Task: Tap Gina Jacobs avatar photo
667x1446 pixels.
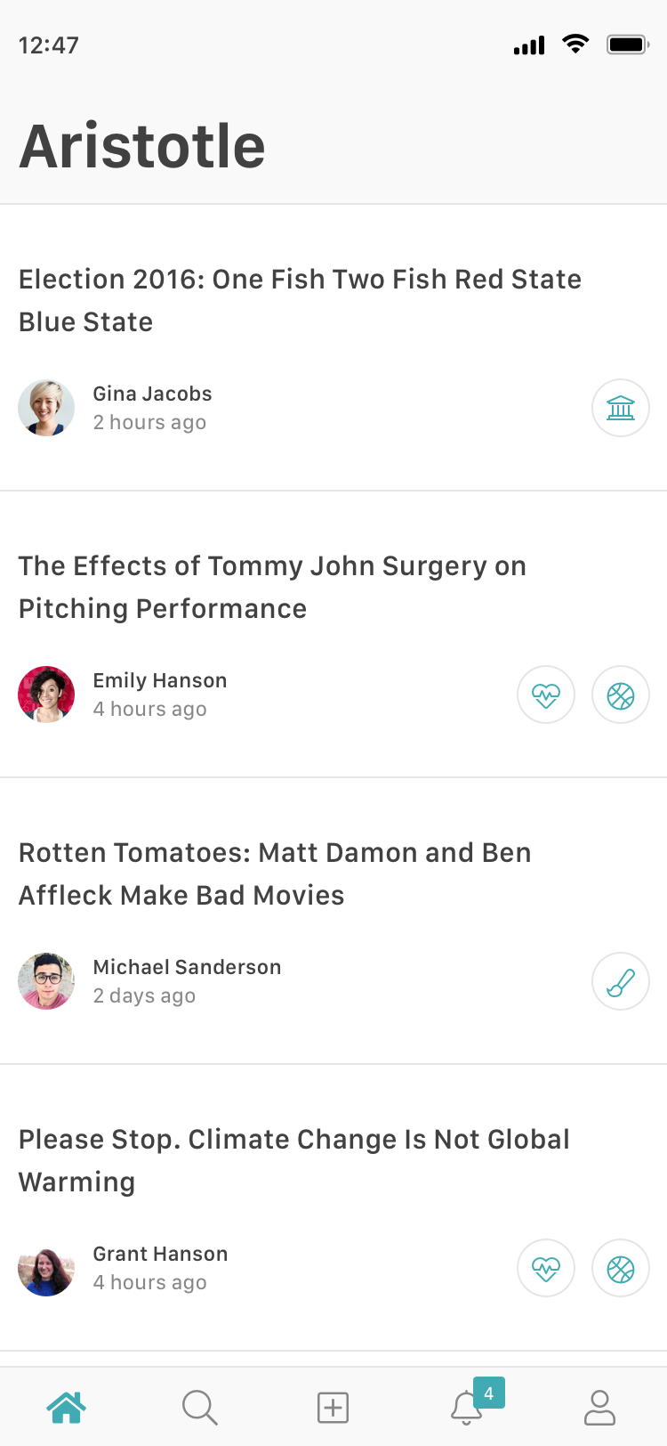Action: click(x=46, y=408)
